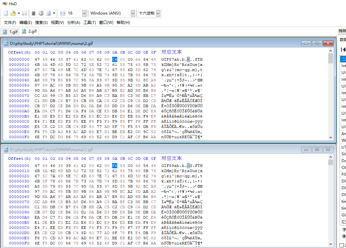Viewport: 346px width, 248px height.
Task: Click the 对应文本 header in the 2.gif window
Action: point(172,52)
